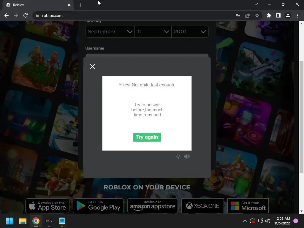Open the birthday day dropdown showing 11
The width and height of the screenshot is (304, 228).
click(153, 31)
